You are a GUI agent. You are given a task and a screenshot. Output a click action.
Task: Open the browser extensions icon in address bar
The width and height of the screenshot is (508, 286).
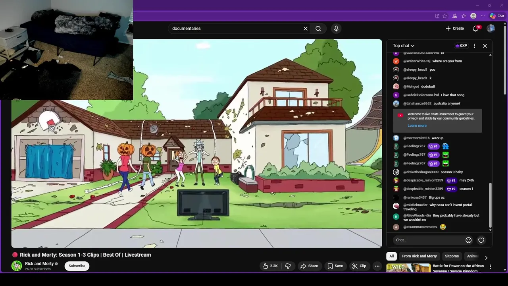coord(437,16)
